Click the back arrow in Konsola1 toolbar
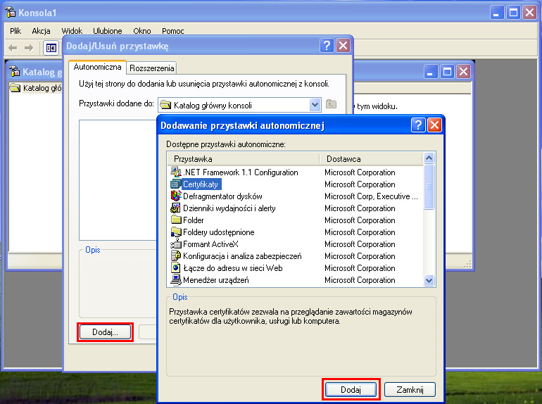Viewport: 542px width, 404px height. click(13, 48)
